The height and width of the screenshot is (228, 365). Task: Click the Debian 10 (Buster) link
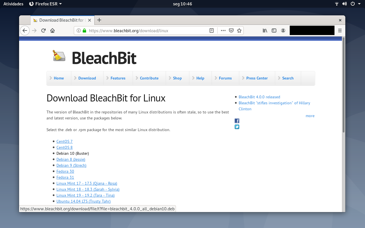click(73, 153)
